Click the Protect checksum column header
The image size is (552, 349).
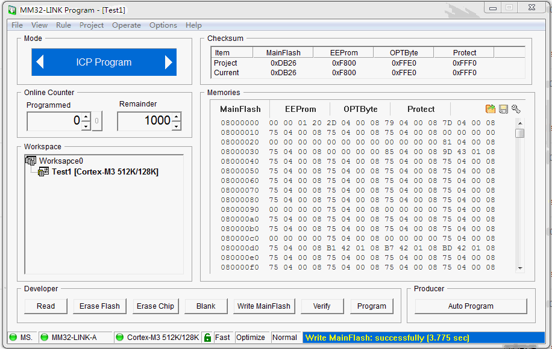click(465, 53)
